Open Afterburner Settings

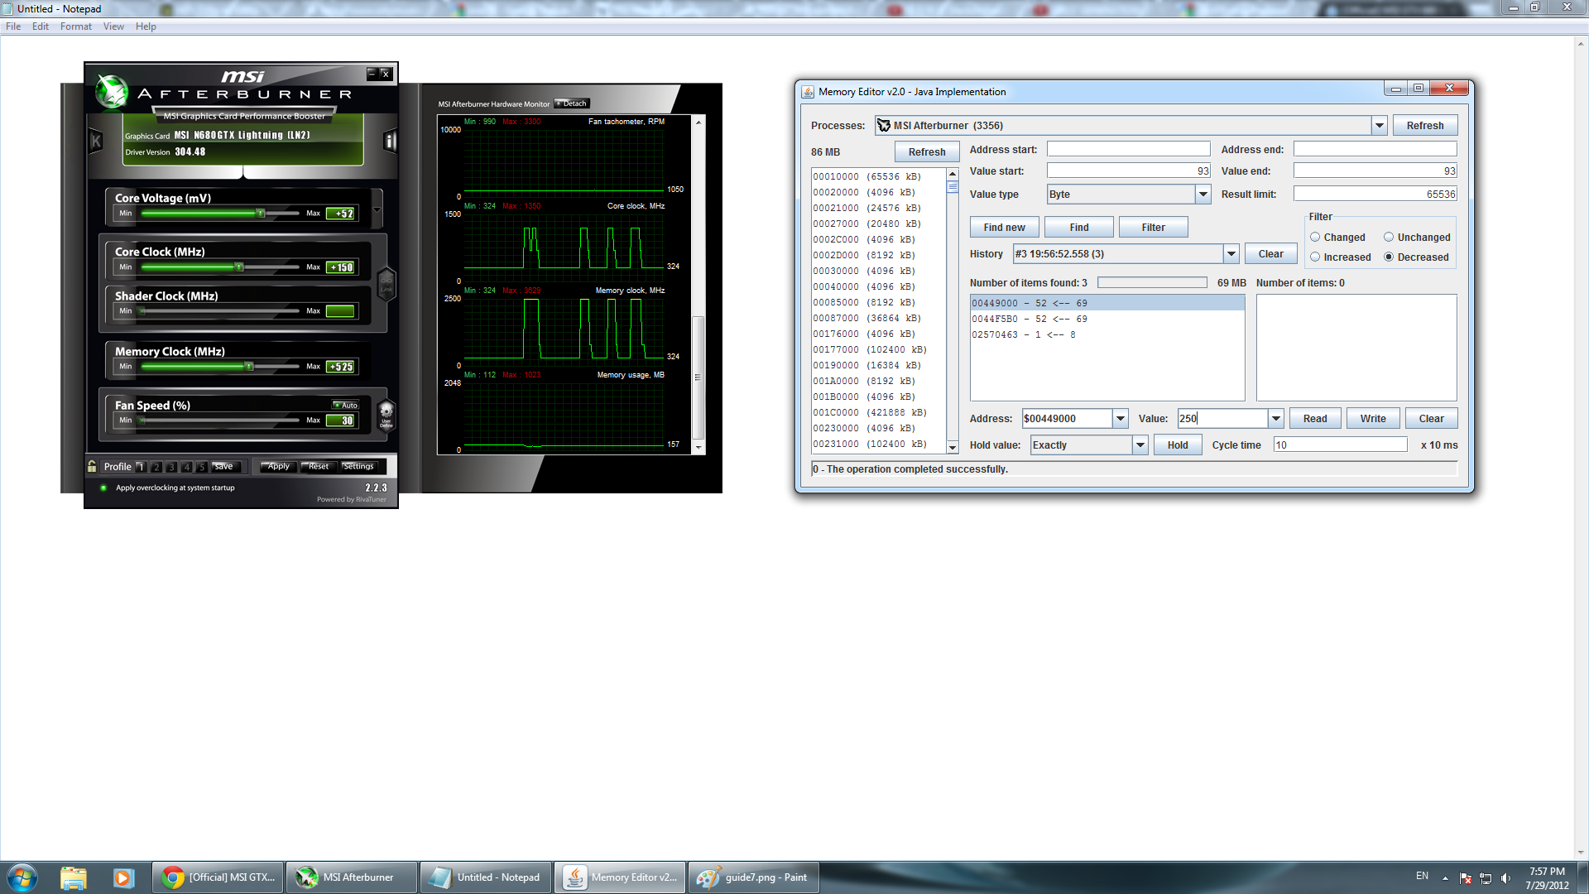point(358,467)
